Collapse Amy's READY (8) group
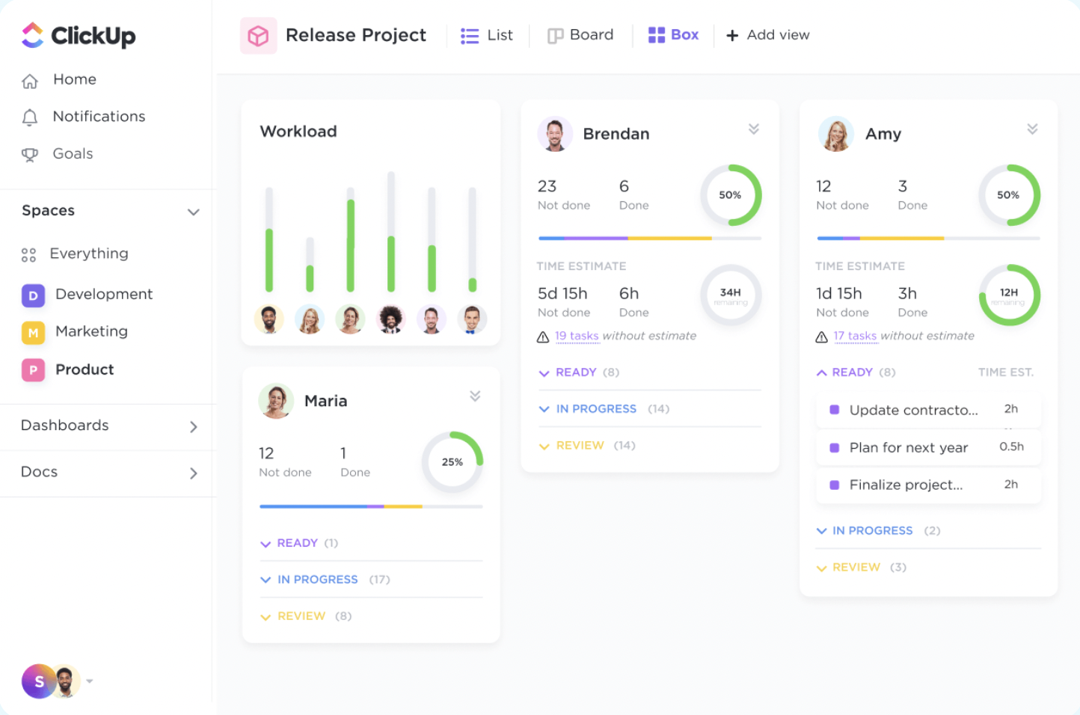 856,372
